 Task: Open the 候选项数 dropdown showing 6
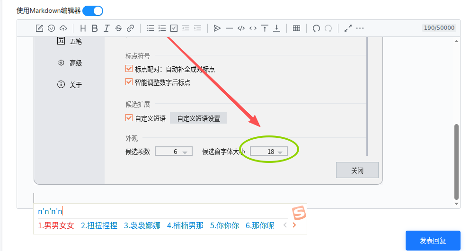coord(174,152)
